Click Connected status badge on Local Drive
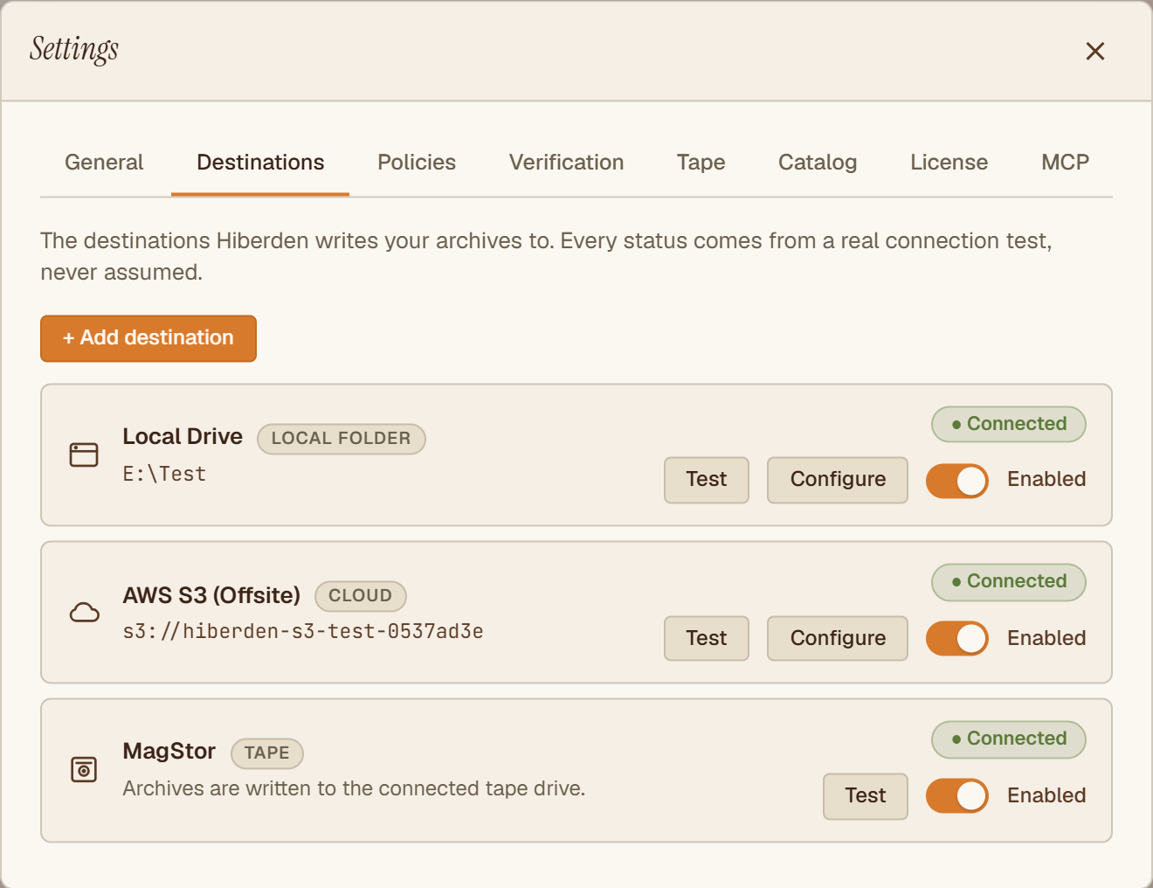This screenshot has height=888, width=1153. coord(1009,424)
